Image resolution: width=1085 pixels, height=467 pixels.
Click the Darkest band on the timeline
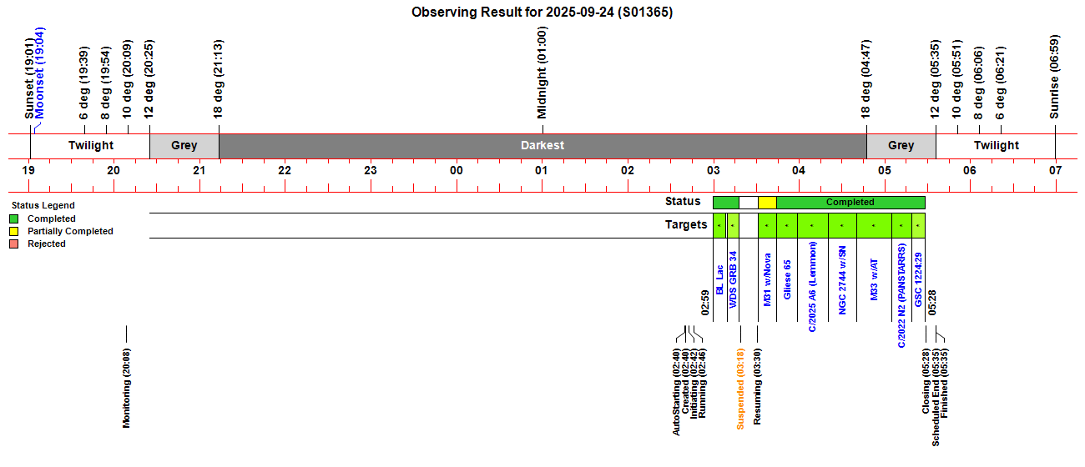coord(542,145)
